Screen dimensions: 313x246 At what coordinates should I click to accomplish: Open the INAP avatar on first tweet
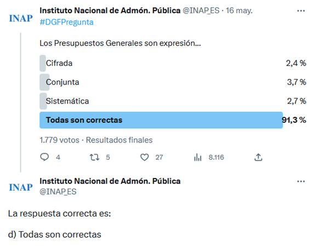[21, 18]
